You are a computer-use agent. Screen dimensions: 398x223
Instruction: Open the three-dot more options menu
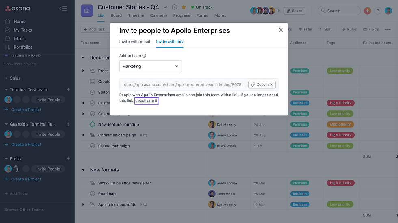(388, 30)
